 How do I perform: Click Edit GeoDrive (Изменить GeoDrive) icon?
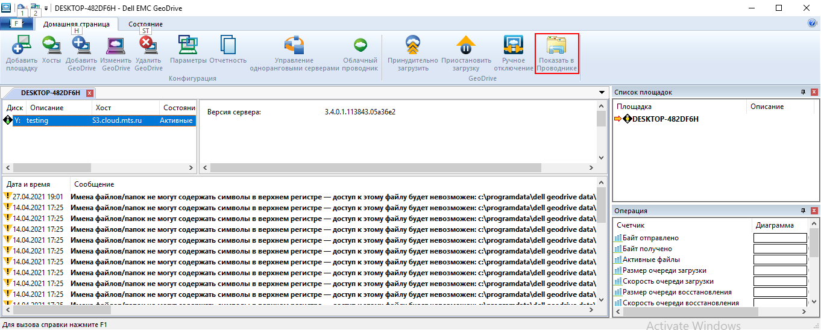(x=116, y=46)
